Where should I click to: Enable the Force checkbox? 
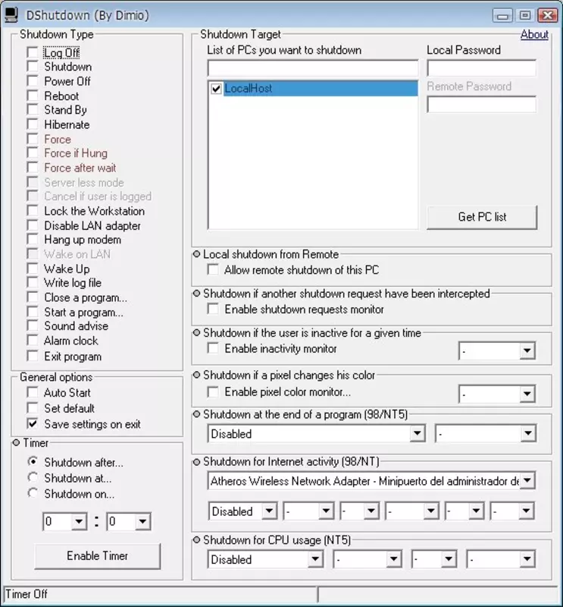[33, 139]
